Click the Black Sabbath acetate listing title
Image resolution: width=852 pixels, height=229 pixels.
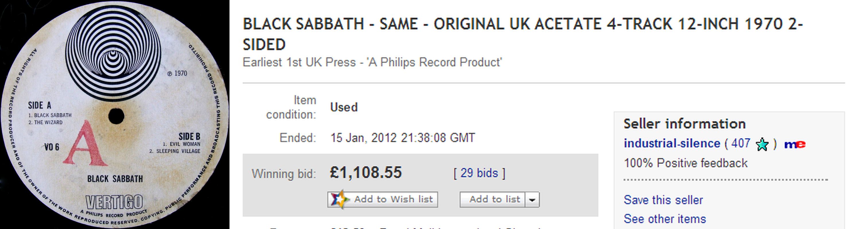pos(523,34)
